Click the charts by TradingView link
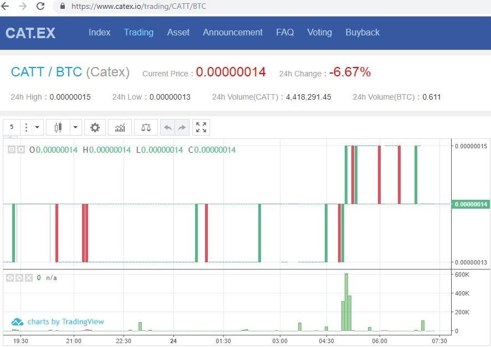491x347 pixels. (x=65, y=322)
